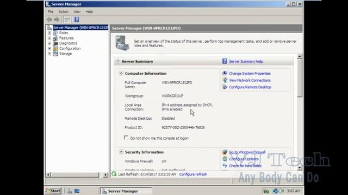Open the View menu
Screen dimensions: 348x195
(77, 12)
